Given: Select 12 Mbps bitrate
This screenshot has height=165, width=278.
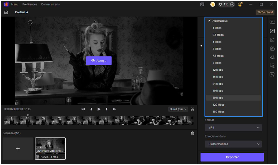Looking at the screenshot, I should pyautogui.click(x=233, y=70).
